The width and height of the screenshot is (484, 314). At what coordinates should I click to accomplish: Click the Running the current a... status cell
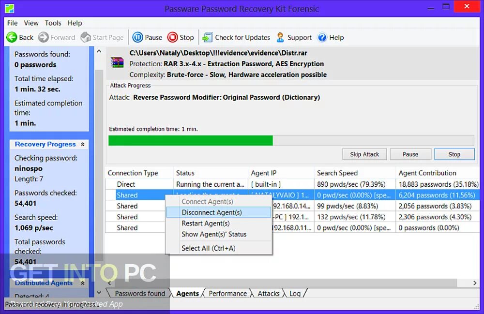pos(210,184)
